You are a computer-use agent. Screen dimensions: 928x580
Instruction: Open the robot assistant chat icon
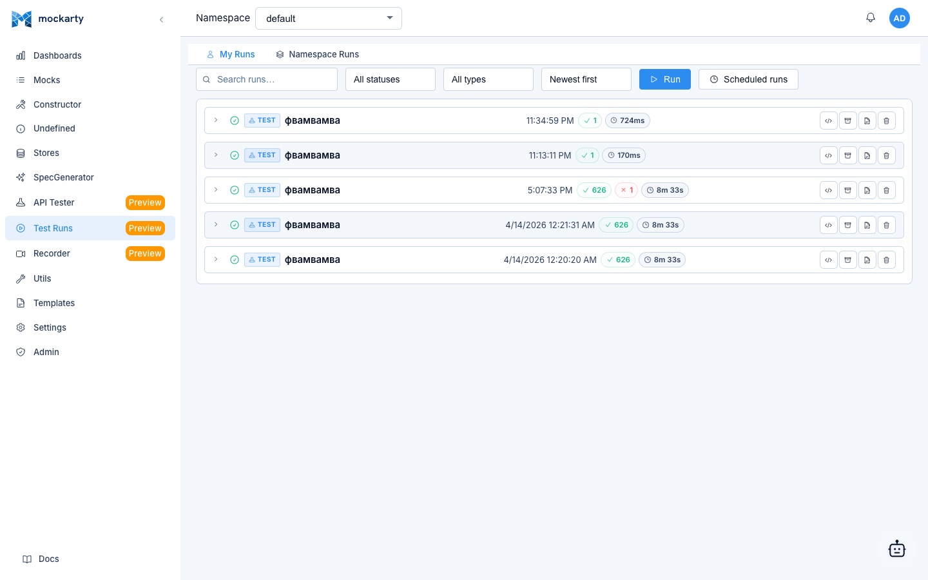pos(897,549)
